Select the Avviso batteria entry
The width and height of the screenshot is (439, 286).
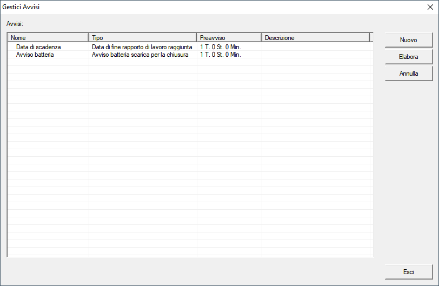[35, 55]
